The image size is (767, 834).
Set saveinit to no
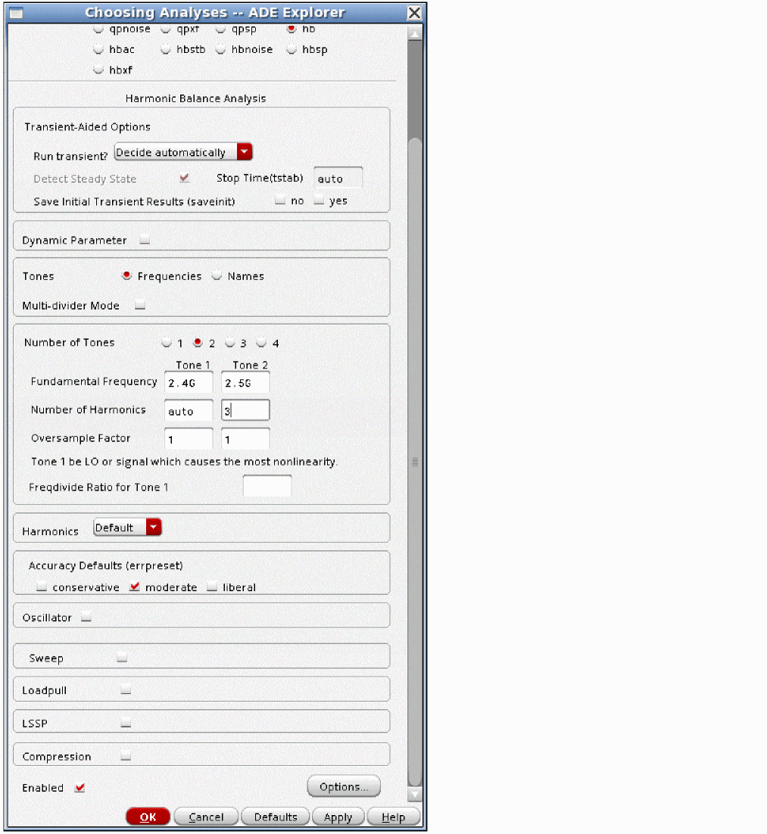point(280,201)
